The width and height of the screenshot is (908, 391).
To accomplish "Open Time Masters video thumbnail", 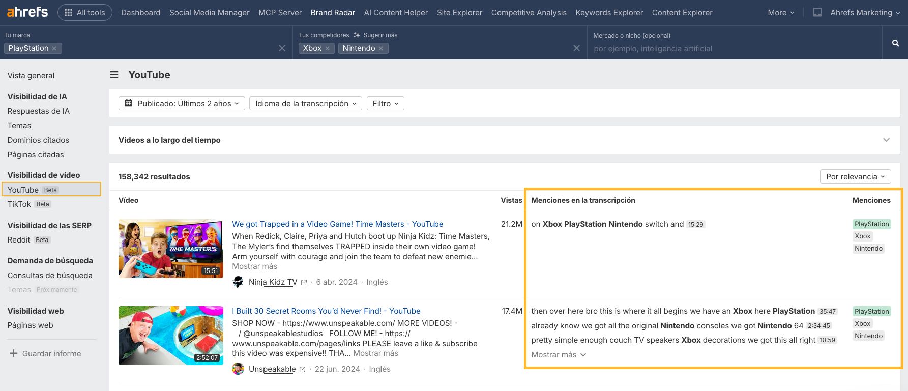I will (x=171, y=249).
